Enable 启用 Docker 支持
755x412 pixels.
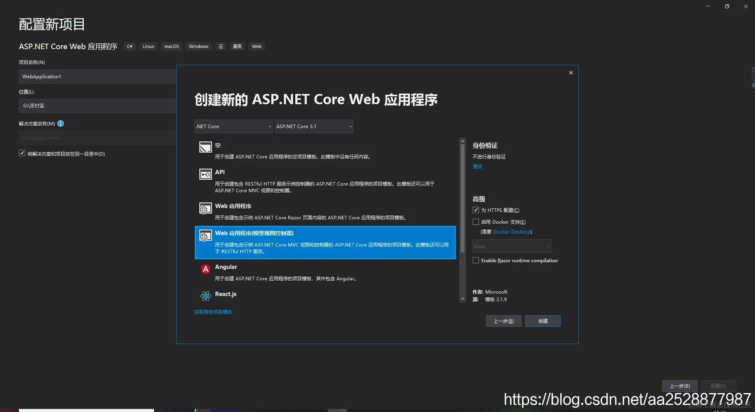tap(475, 222)
